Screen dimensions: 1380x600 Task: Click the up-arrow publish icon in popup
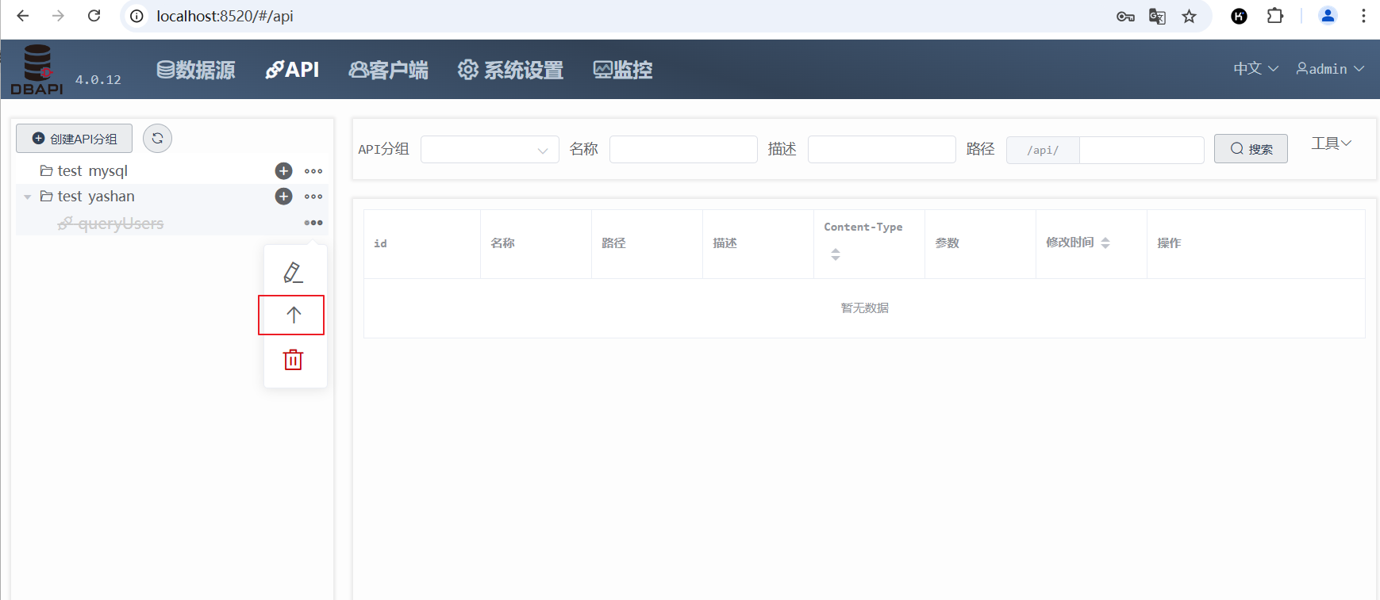pos(293,315)
